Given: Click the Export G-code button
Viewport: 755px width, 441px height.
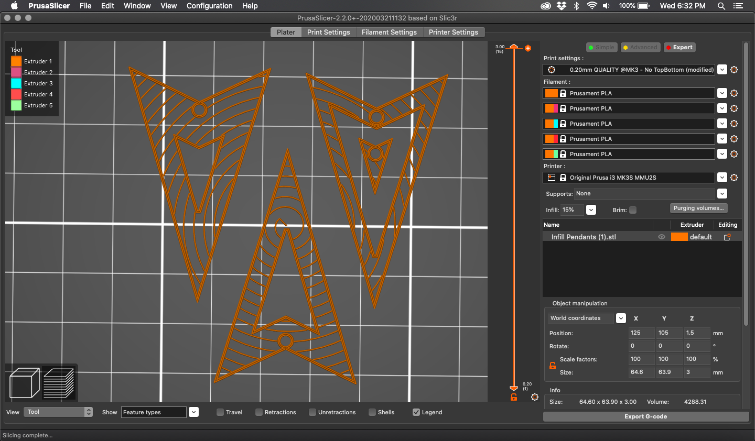Looking at the screenshot, I should (x=645, y=416).
